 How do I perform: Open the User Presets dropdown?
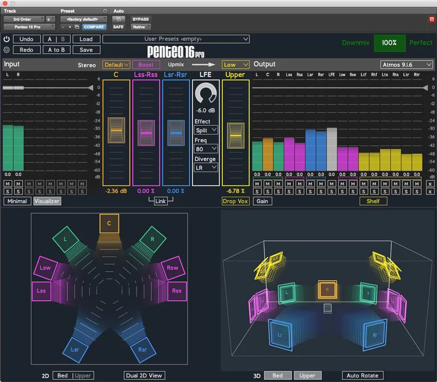[x=176, y=39]
